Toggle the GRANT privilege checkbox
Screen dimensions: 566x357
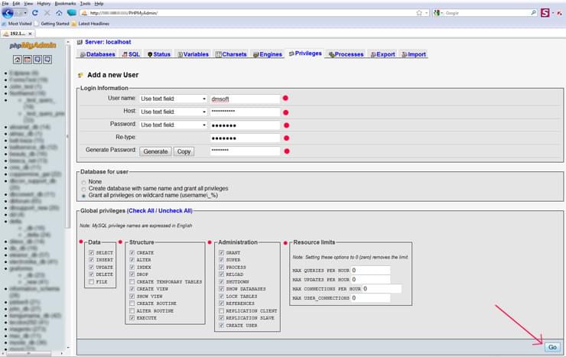tap(221, 253)
